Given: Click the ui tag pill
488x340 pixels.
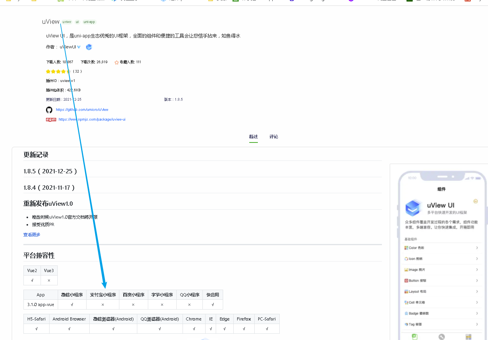Looking at the screenshot, I should point(77,22).
